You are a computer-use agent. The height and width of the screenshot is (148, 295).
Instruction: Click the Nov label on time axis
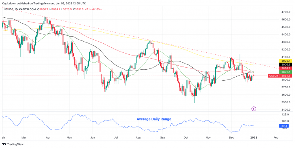click(x=208, y=137)
